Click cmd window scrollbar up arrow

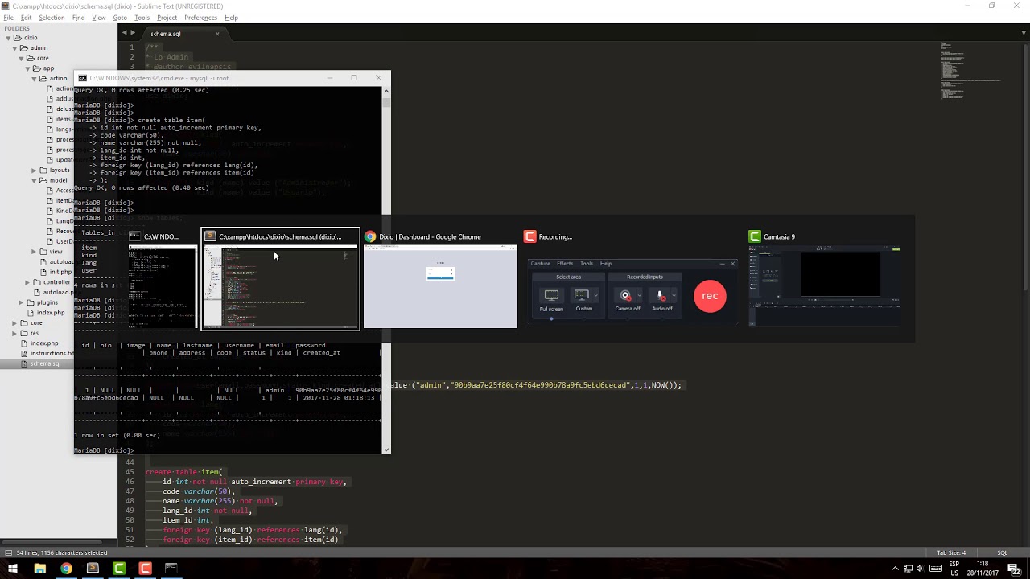(386, 90)
